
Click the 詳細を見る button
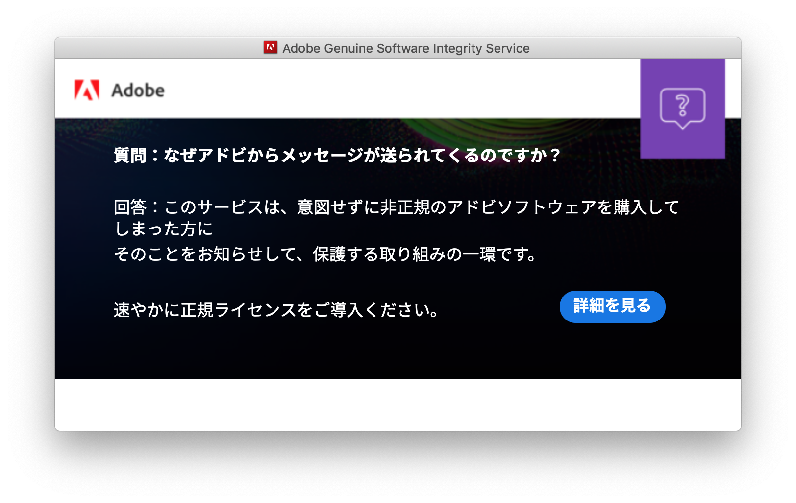coord(612,306)
